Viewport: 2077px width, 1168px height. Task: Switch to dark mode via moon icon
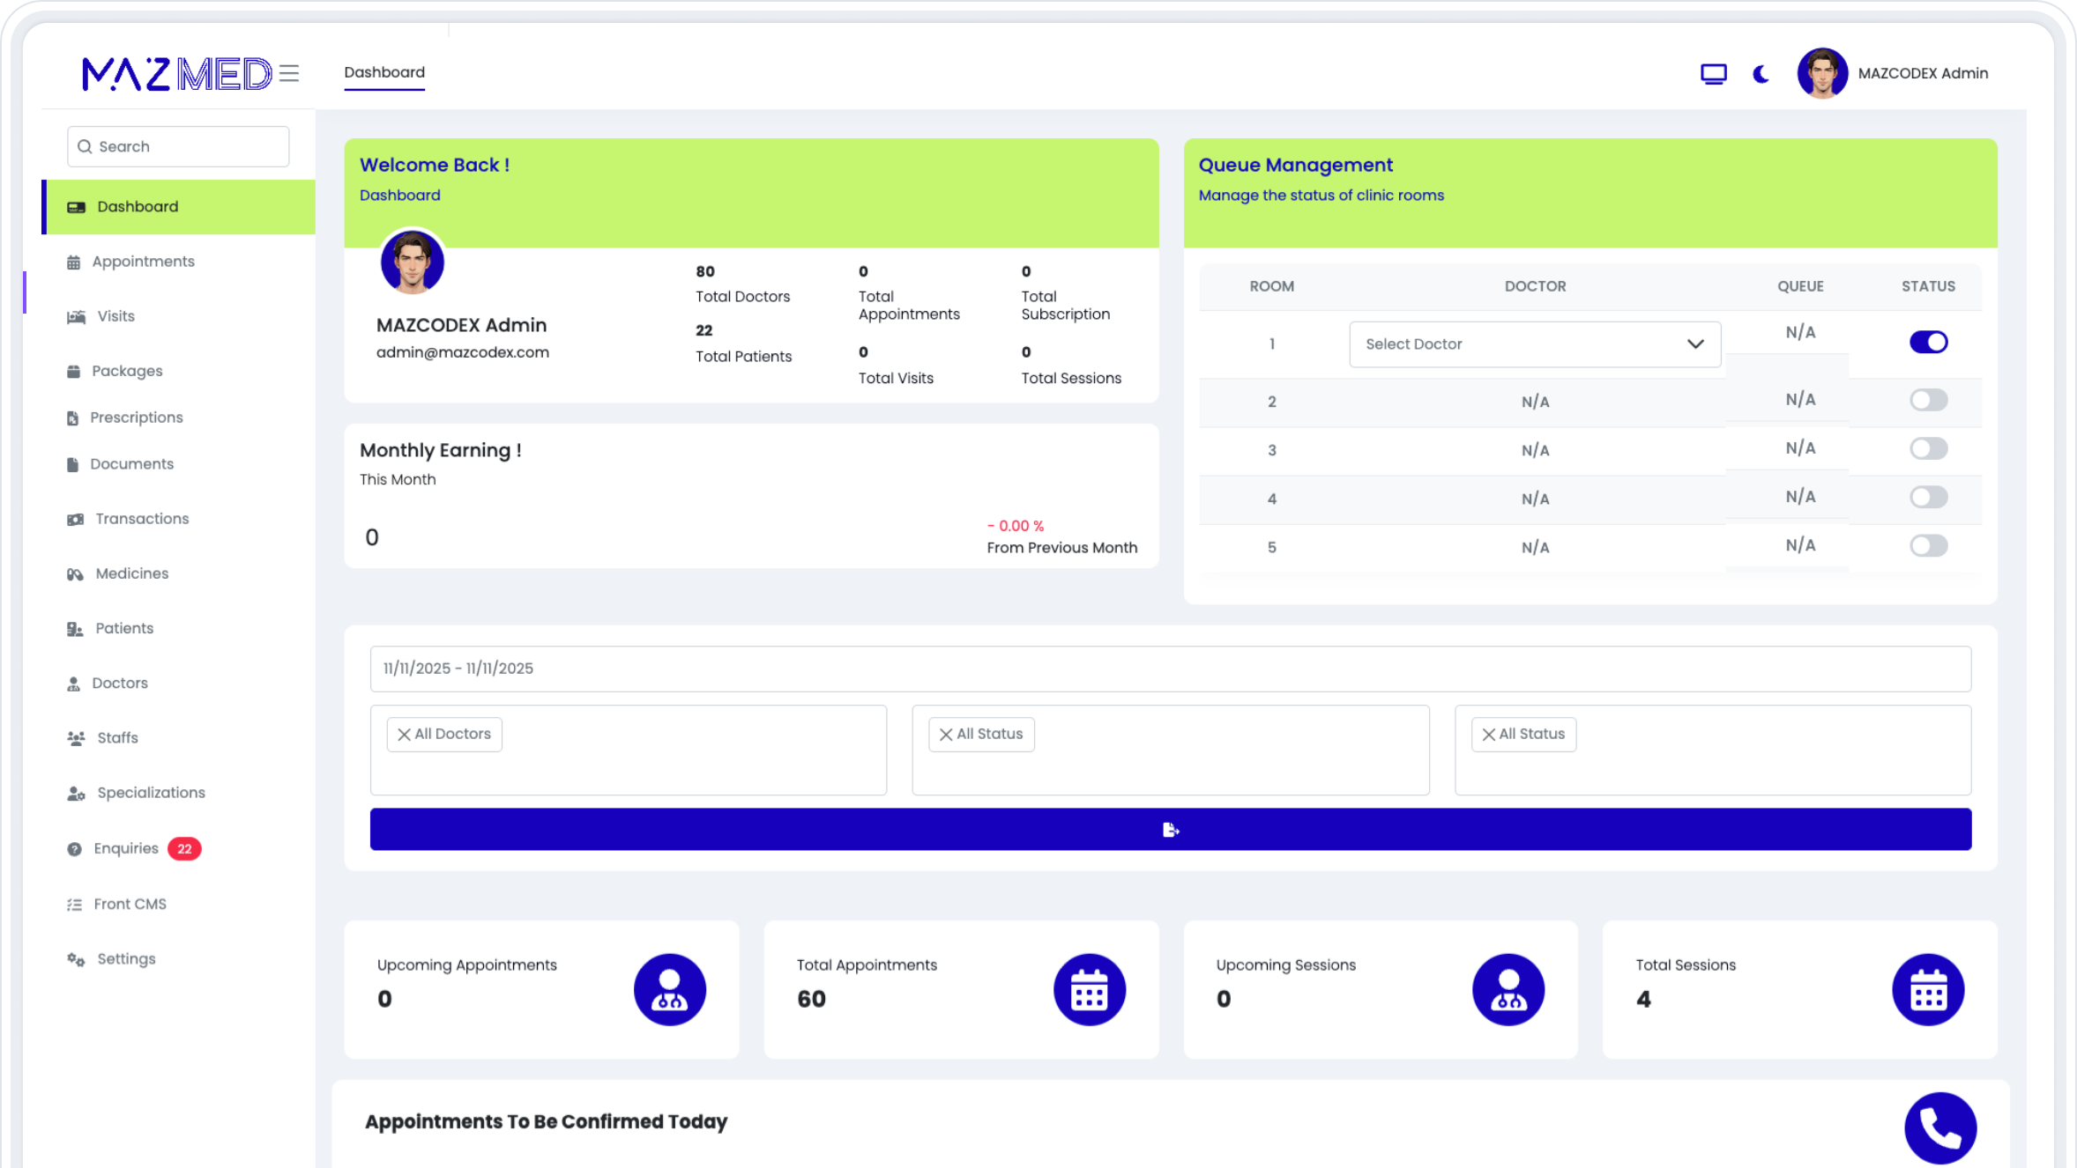(x=1761, y=74)
